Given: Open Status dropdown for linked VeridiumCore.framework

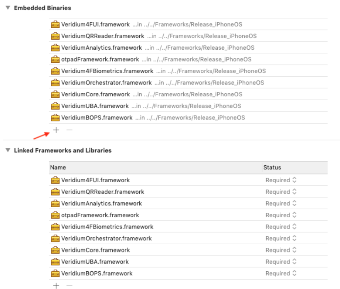Looking at the screenshot, I should [281, 250].
